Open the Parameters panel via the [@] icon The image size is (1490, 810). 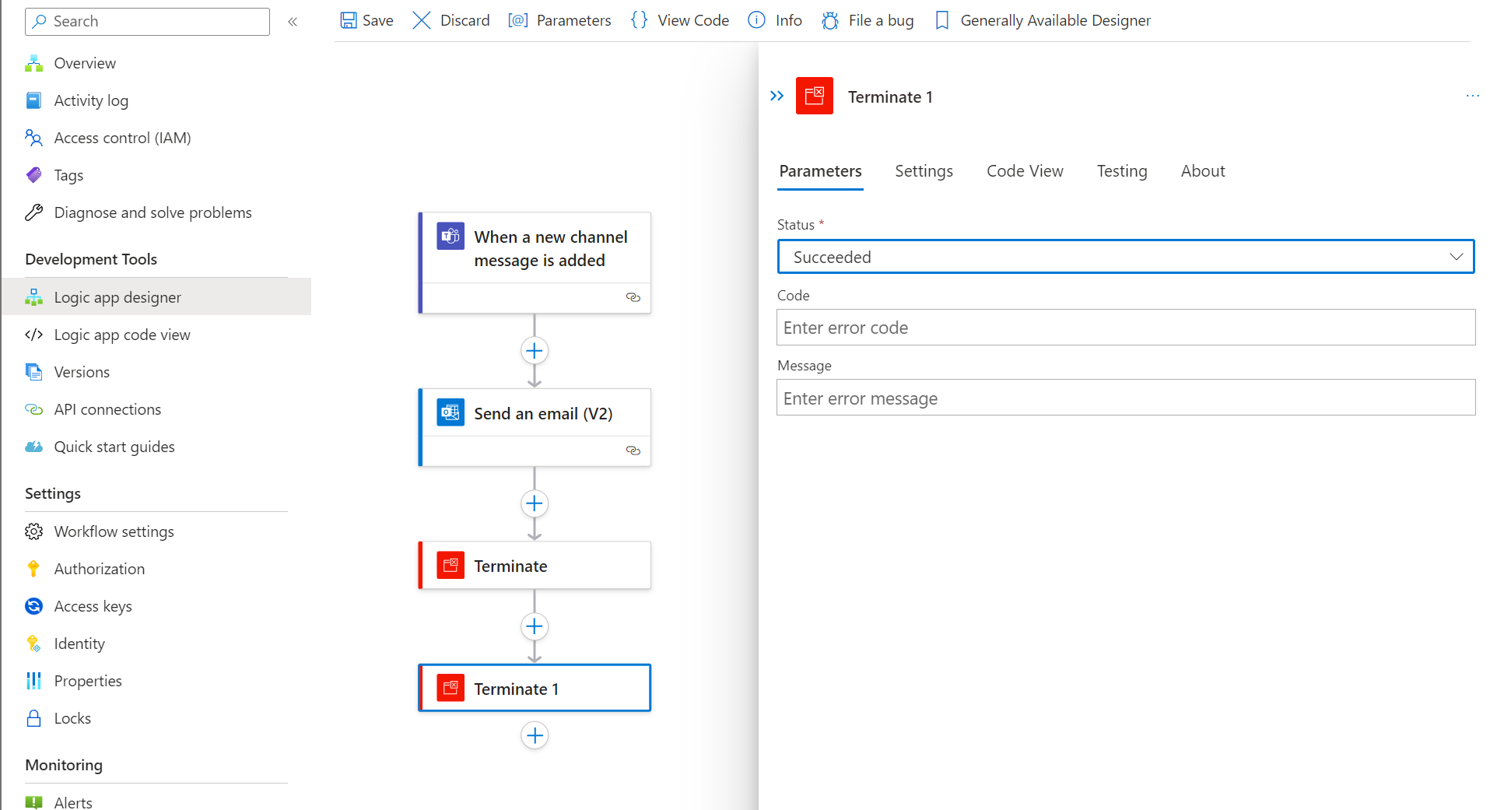[518, 20]
